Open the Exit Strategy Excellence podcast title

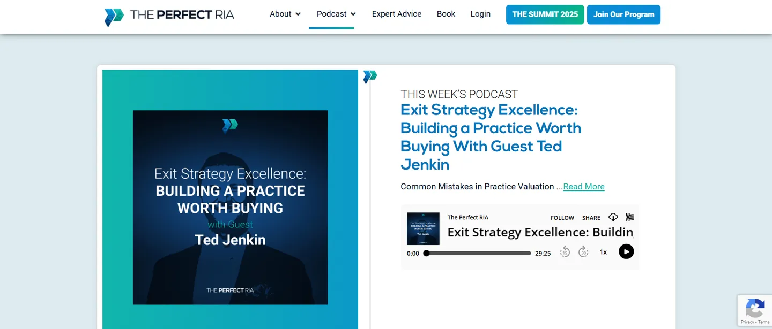[491, 137]
